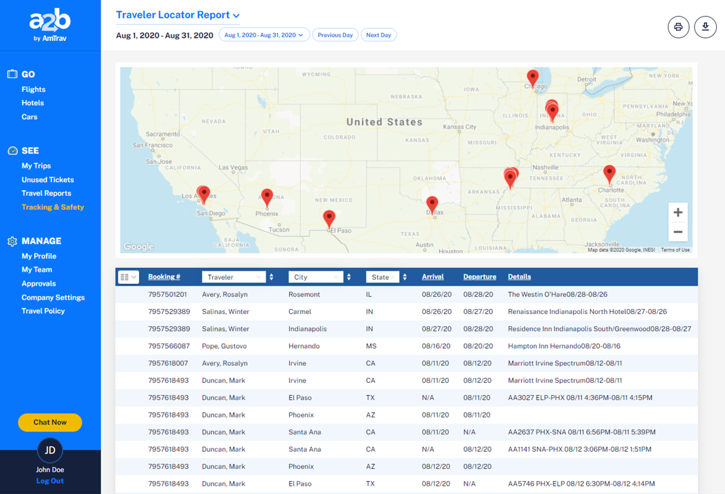725x494 pixels.
Task: Open the Traveler filter dropdown
Action: [x=234, y=277]
